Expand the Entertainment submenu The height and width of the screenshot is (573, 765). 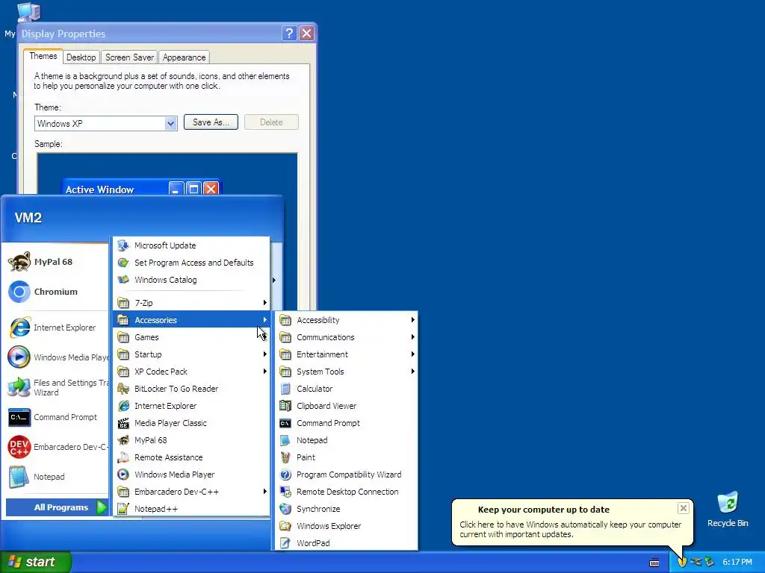[346, 354]
